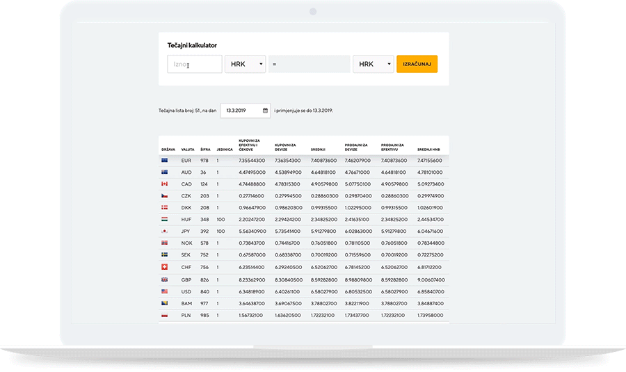Click the Valuta column header

188,149
